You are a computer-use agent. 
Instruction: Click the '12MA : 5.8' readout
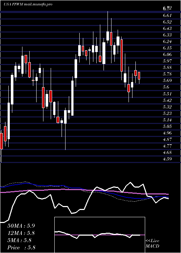tap(21, 233)
